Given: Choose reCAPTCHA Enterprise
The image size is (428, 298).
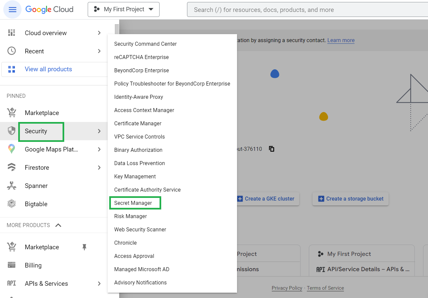Looking at the screenshot, I should (x=141, y=57).
